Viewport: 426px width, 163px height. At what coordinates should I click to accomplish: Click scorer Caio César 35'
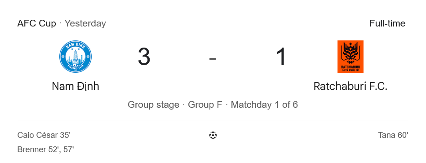pyautogui.click(x=44, y=135)
